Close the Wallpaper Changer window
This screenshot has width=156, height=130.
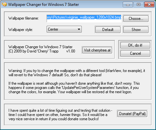click(149, 5)
